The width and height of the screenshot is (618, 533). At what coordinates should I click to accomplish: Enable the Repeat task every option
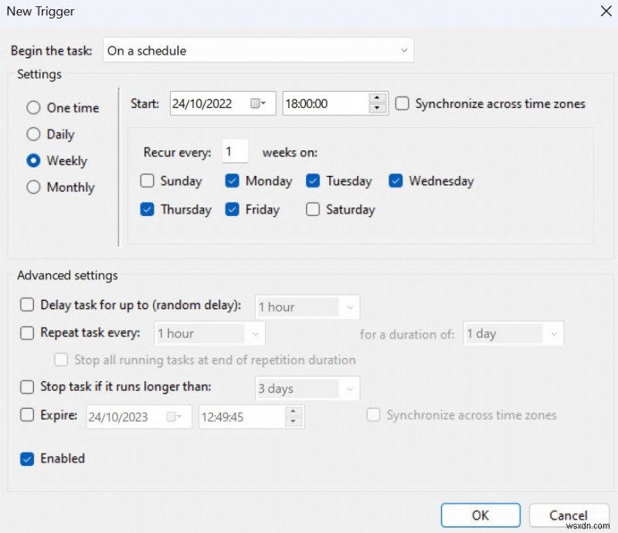pyautogui.click(x=26, y=333)
